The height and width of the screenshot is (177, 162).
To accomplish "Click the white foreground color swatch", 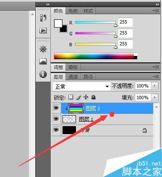I will pyautogui.click(x=58, y=24).
